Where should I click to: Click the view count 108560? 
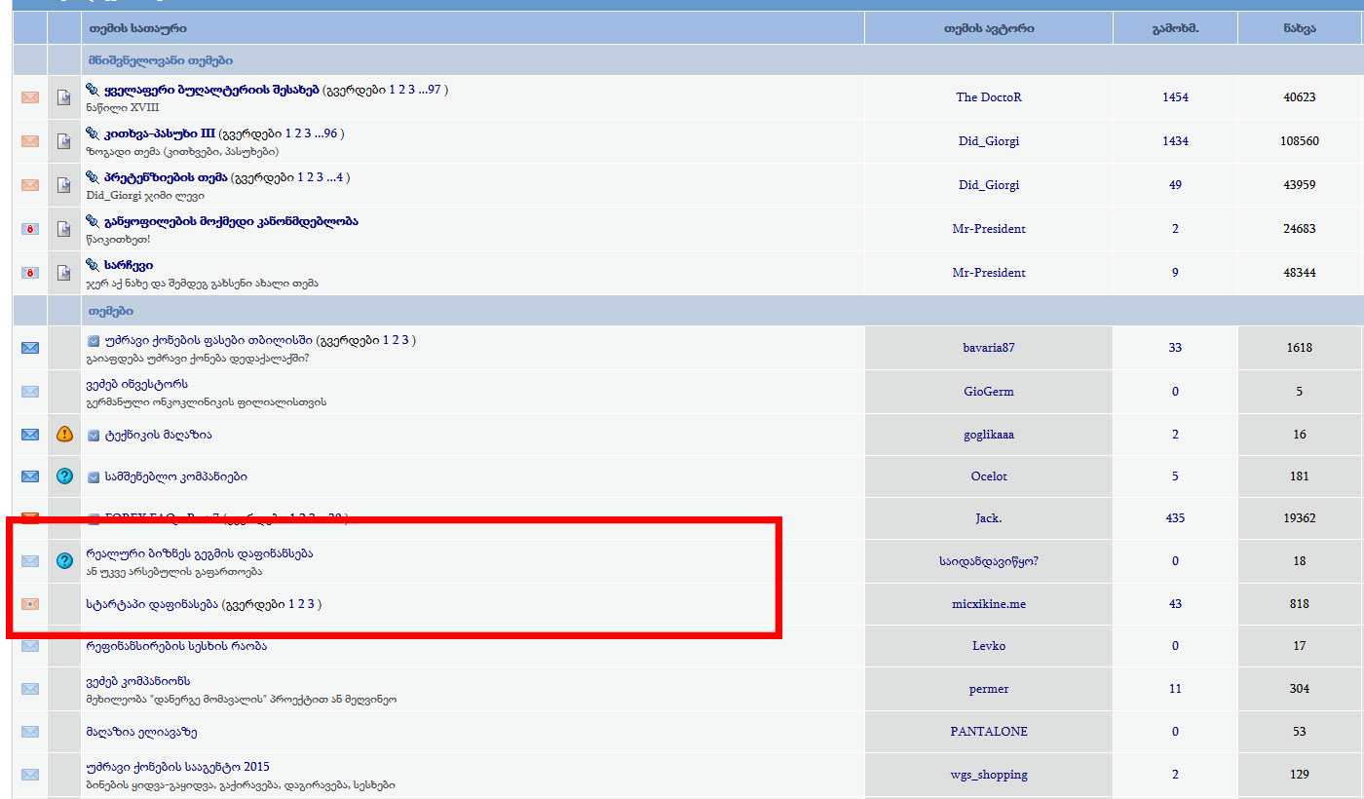tap(1300, 141)
